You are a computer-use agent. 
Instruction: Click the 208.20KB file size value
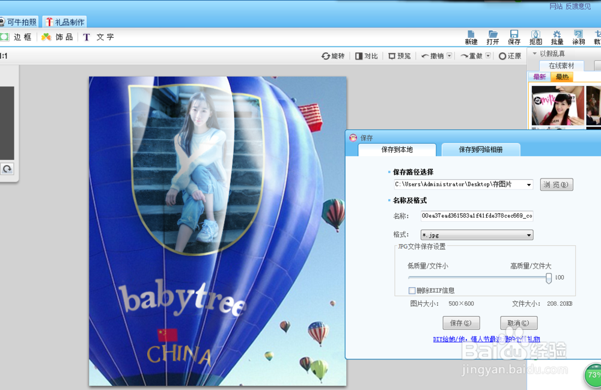560,303
